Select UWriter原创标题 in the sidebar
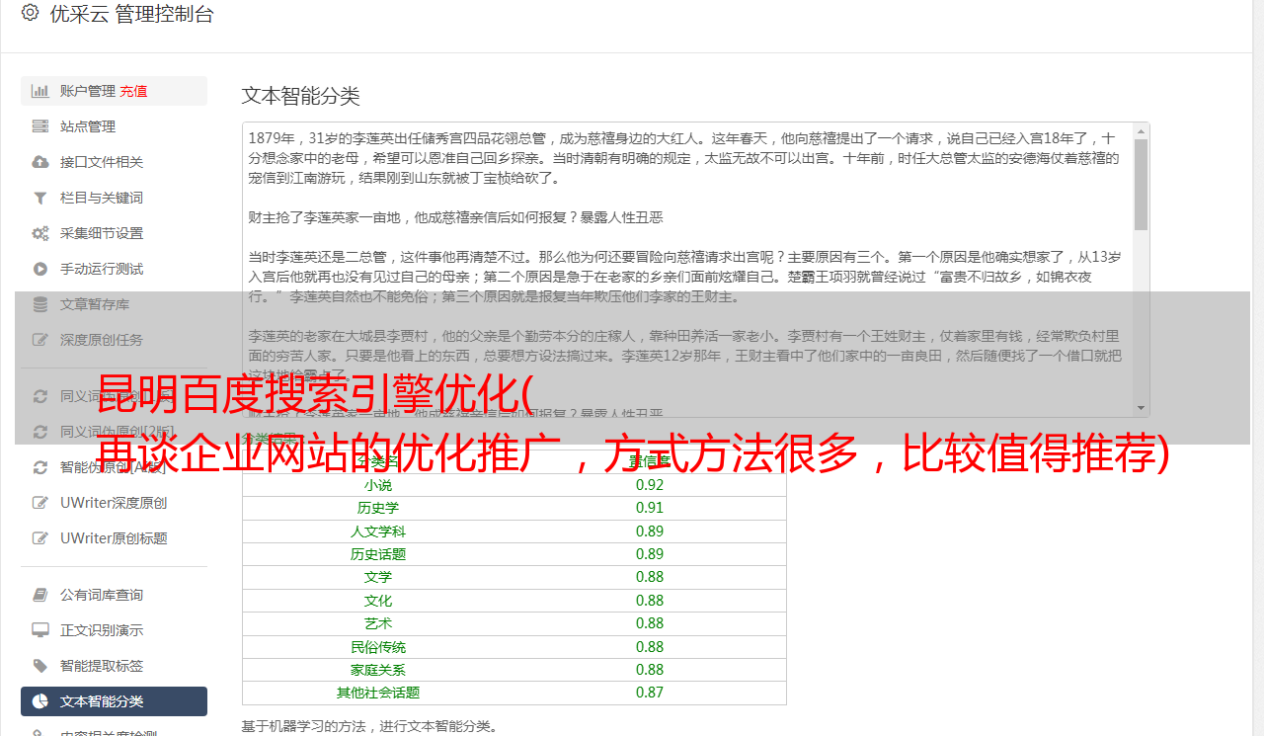Image resolution: width=1264 pixels, height=736 pixels. (x=114, y=538)
